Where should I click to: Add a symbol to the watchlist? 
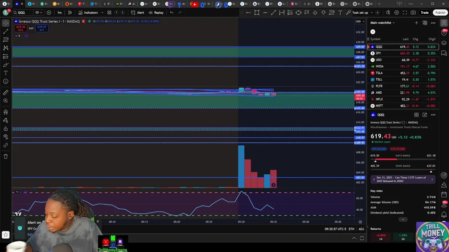click(416, 23)
